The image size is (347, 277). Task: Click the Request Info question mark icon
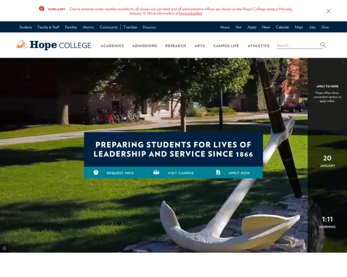point(96,173)
